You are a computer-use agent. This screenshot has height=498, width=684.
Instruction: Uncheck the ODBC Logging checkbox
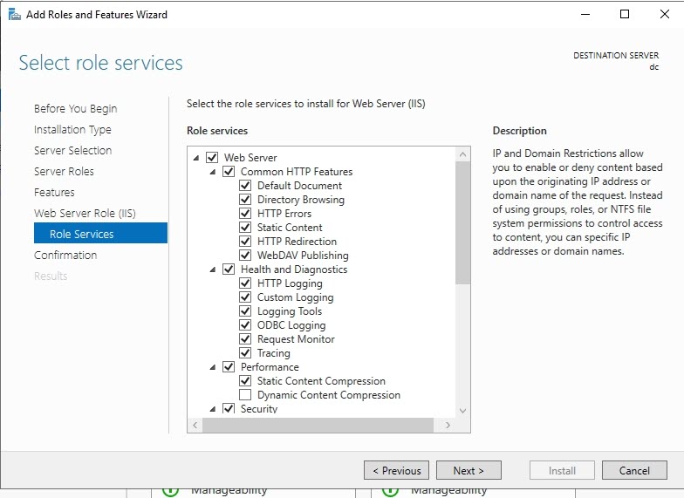pos(246,325)
